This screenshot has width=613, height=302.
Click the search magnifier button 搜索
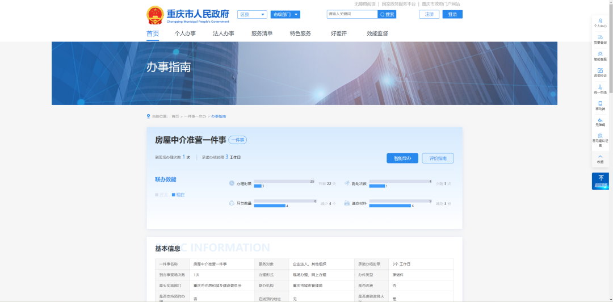tap(387, 14)
